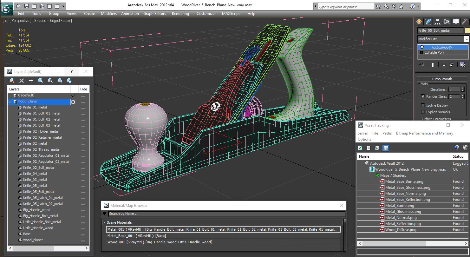Click the key Subscription Center icon
The height and width of the screenshot is (257, 470).
click(386, 6)
